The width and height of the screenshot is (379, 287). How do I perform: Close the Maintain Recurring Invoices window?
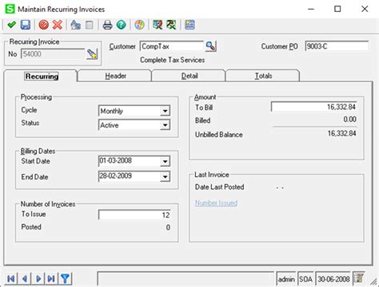tap(365, 9)
